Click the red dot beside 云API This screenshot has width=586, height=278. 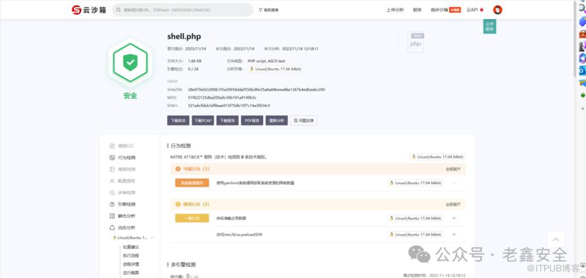(x=481, y=10)
